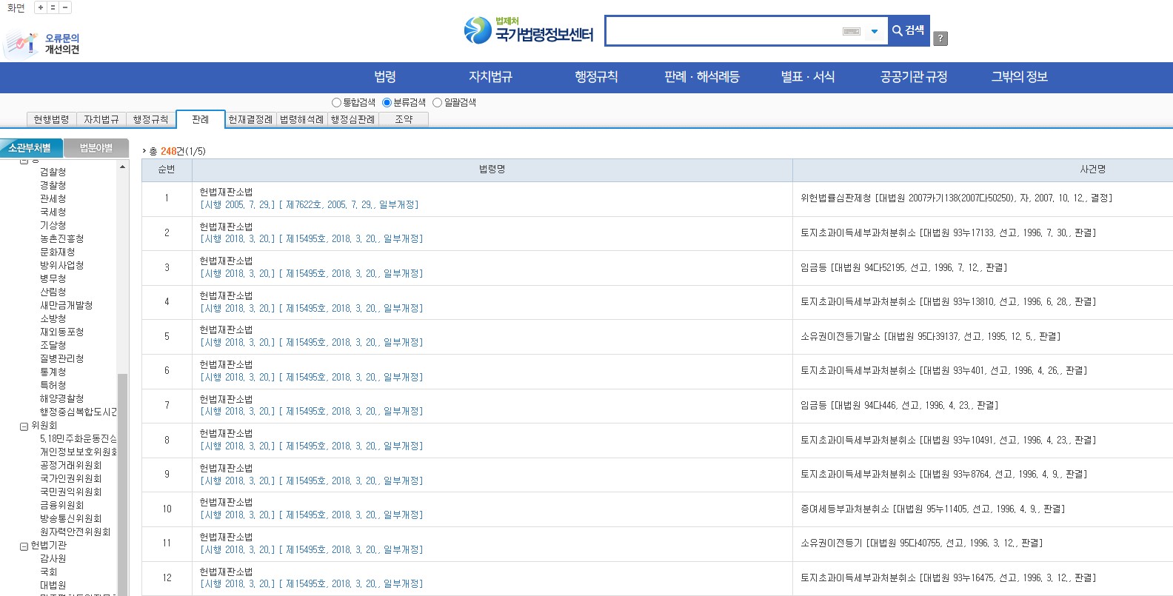
Task: Select 검찰청 in the tree
Action: (x=53, y=172)
